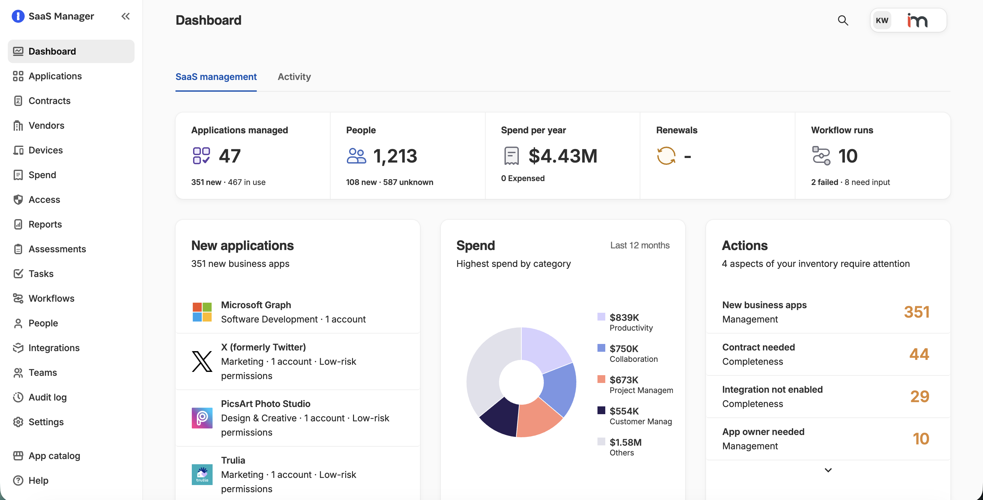Open the Audit log

47,397
